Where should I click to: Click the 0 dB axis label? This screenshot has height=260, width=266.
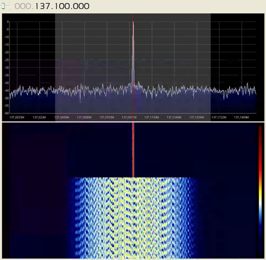(x=7, y=22)
